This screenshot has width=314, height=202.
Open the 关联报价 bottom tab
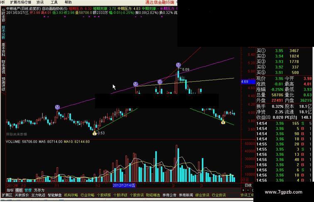(22, 195)
